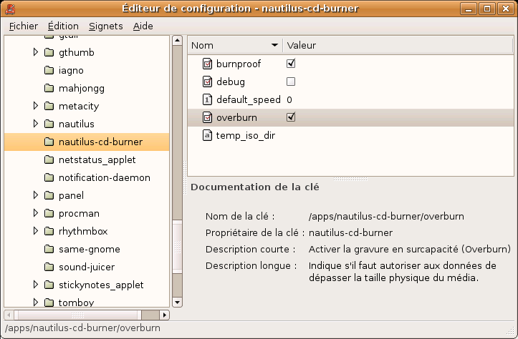Expand the stickynotes_applet tree node
Screen dimensions: 518x339
(x=36, y=285)
